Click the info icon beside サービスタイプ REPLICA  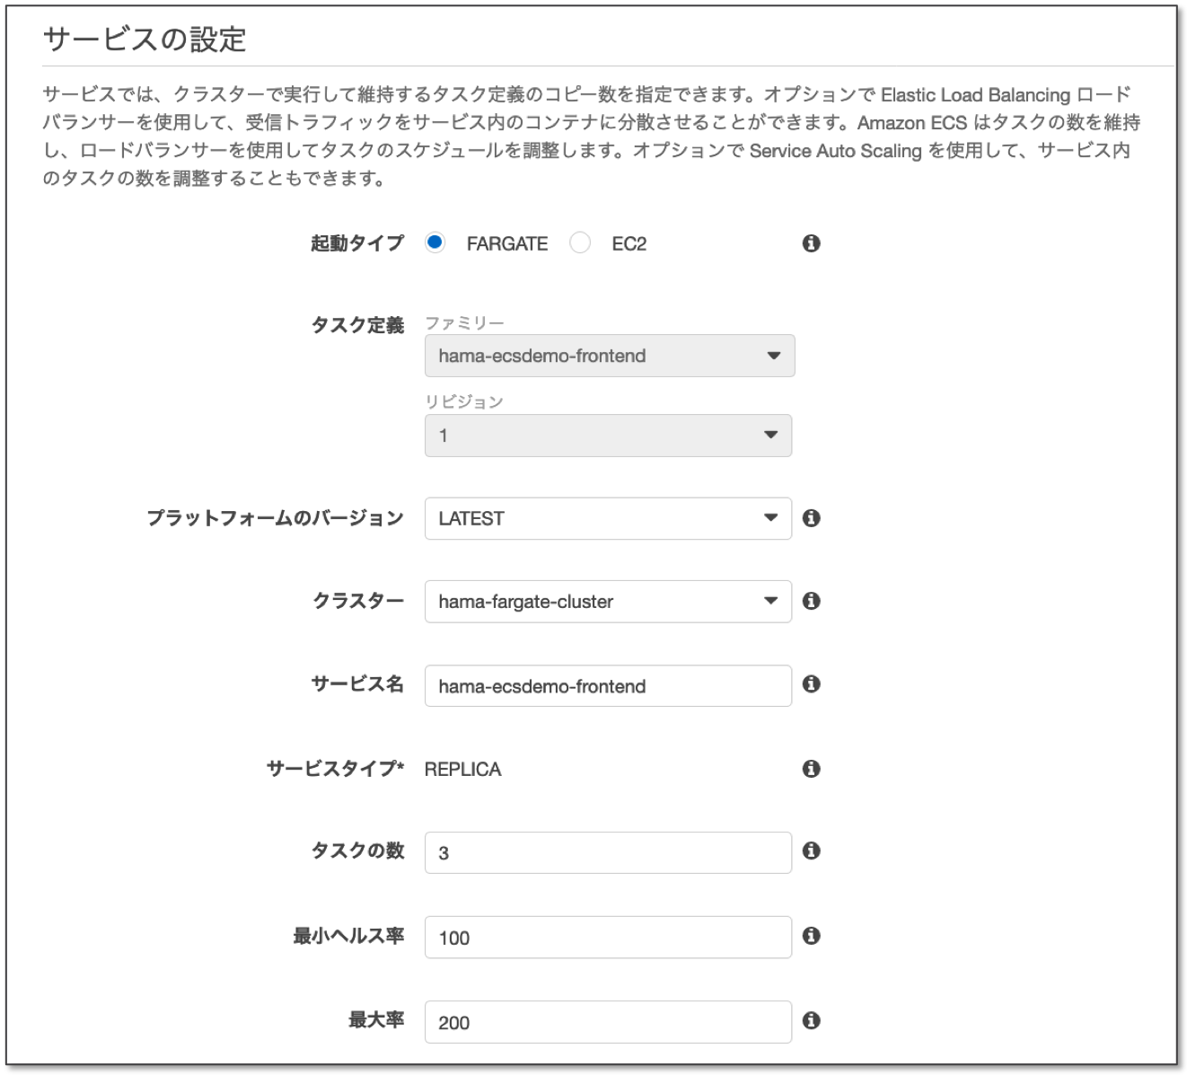pyautogui.click(x=811, y=769)
